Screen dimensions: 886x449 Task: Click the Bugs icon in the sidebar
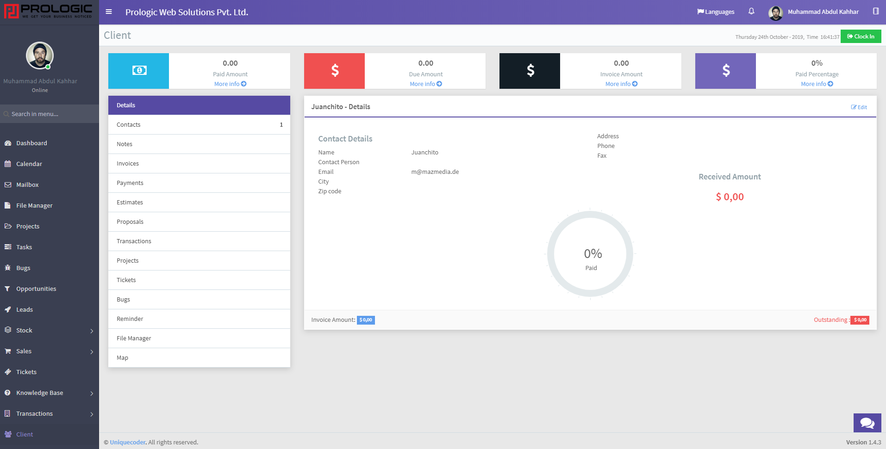coord(8,268)
